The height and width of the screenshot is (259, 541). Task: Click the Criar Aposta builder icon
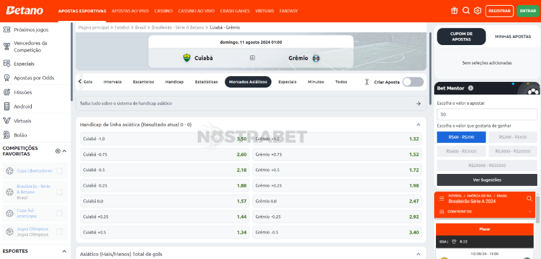(367, 82)
